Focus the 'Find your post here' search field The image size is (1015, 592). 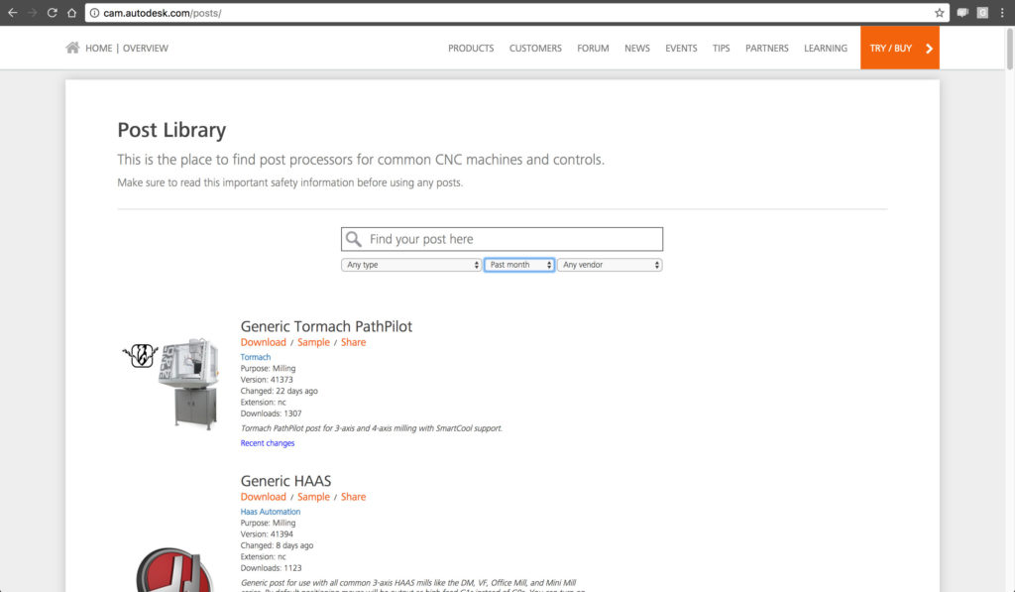point(502,239)
